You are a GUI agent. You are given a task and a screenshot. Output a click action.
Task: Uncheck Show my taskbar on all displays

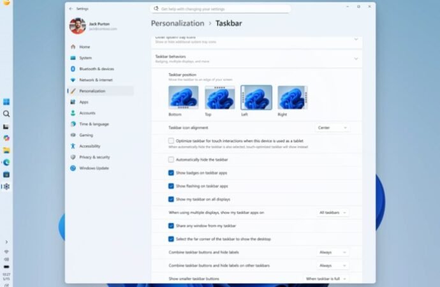[x=171, y=199]
